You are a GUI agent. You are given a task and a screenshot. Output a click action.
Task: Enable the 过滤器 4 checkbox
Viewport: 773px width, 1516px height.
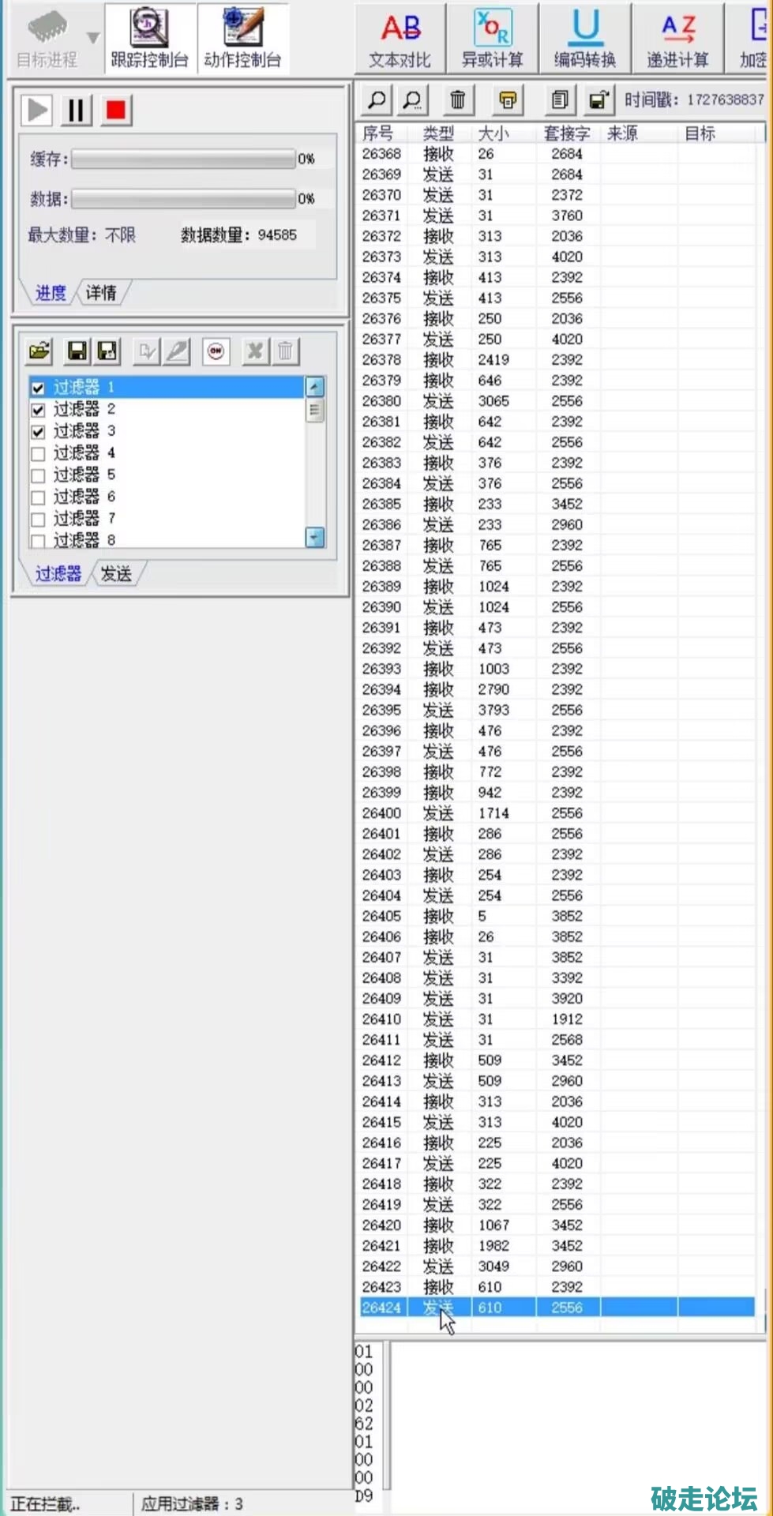[38, 454]
